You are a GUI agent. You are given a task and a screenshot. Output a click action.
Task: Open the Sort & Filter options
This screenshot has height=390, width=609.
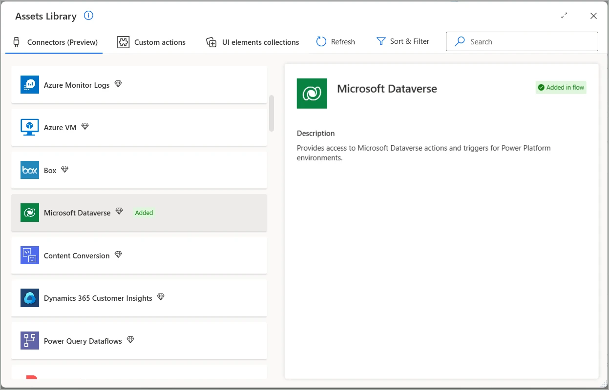pos(403,41)
